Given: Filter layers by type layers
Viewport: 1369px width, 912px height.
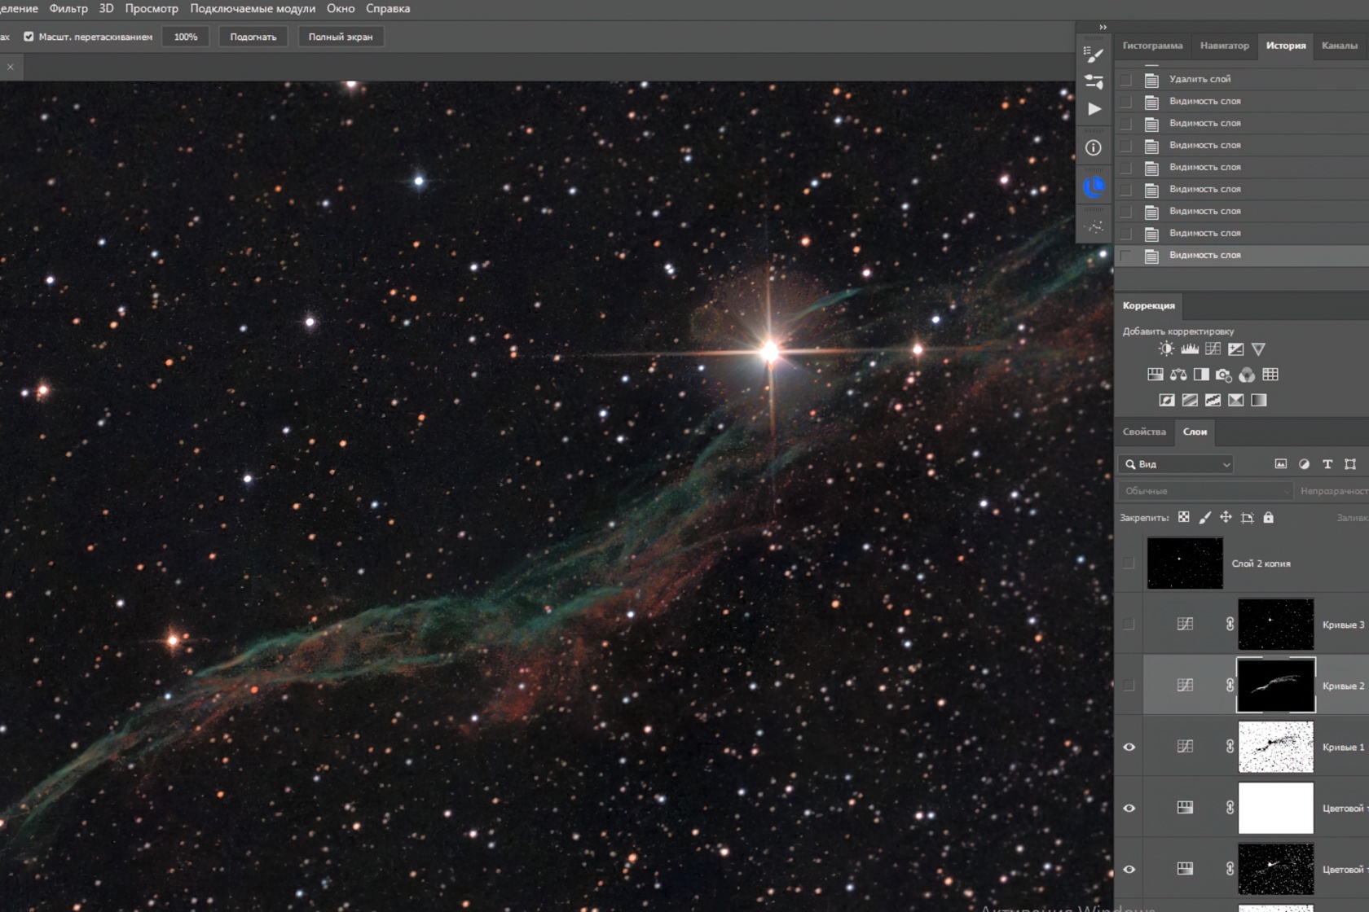Looking at the screenshot, I should [1327, 464].
